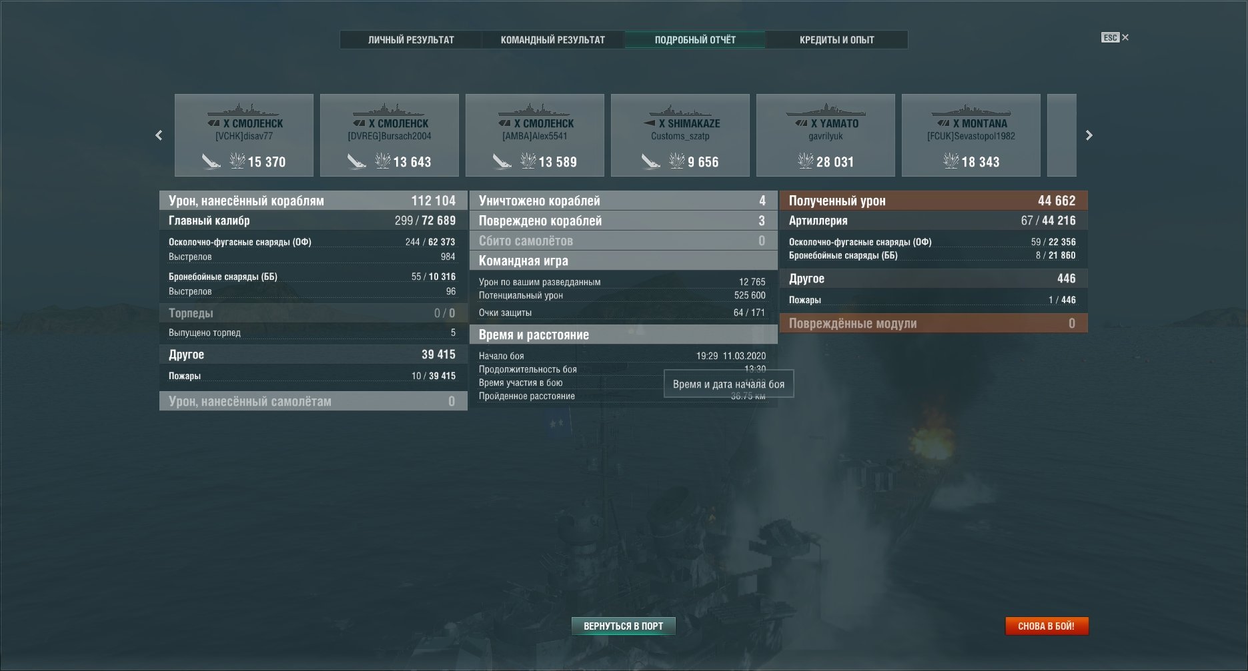Click the Начало боя time row
Viewport: 1248px width, 671px height.
[x=622, y=356]
